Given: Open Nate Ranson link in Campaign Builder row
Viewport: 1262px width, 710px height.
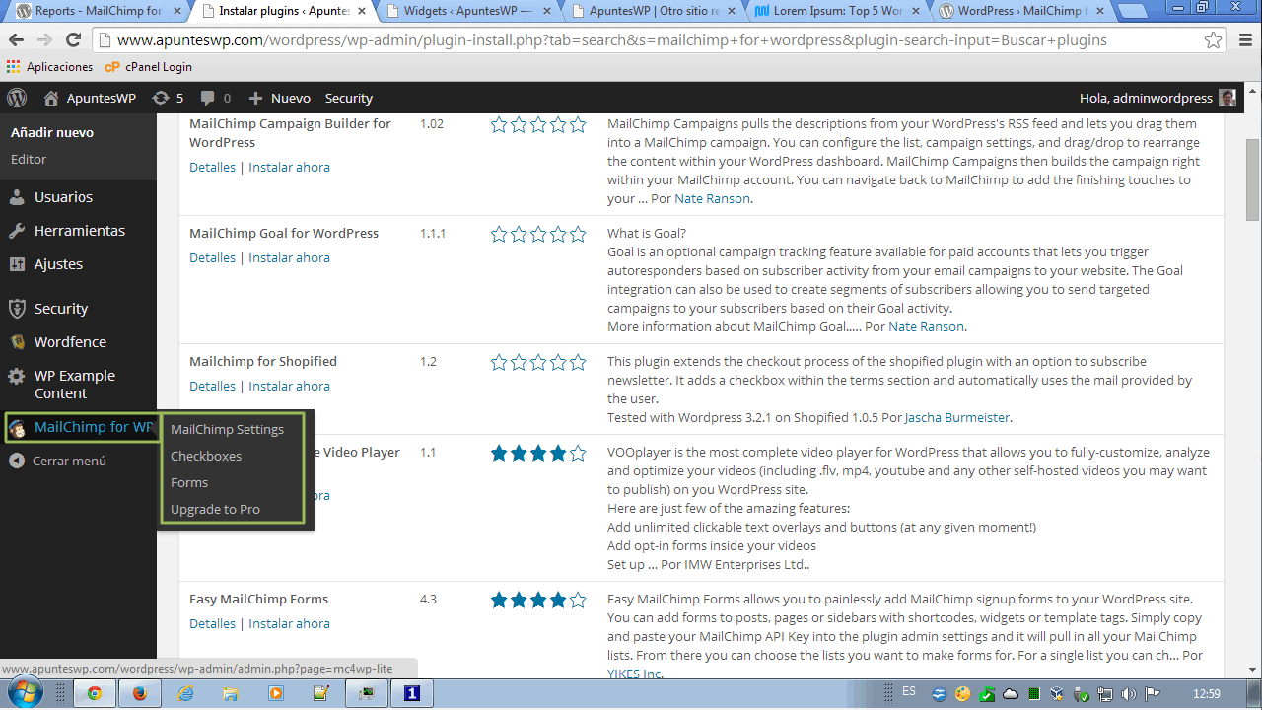Looking at the screenshot, I should (x=713, y=198).
